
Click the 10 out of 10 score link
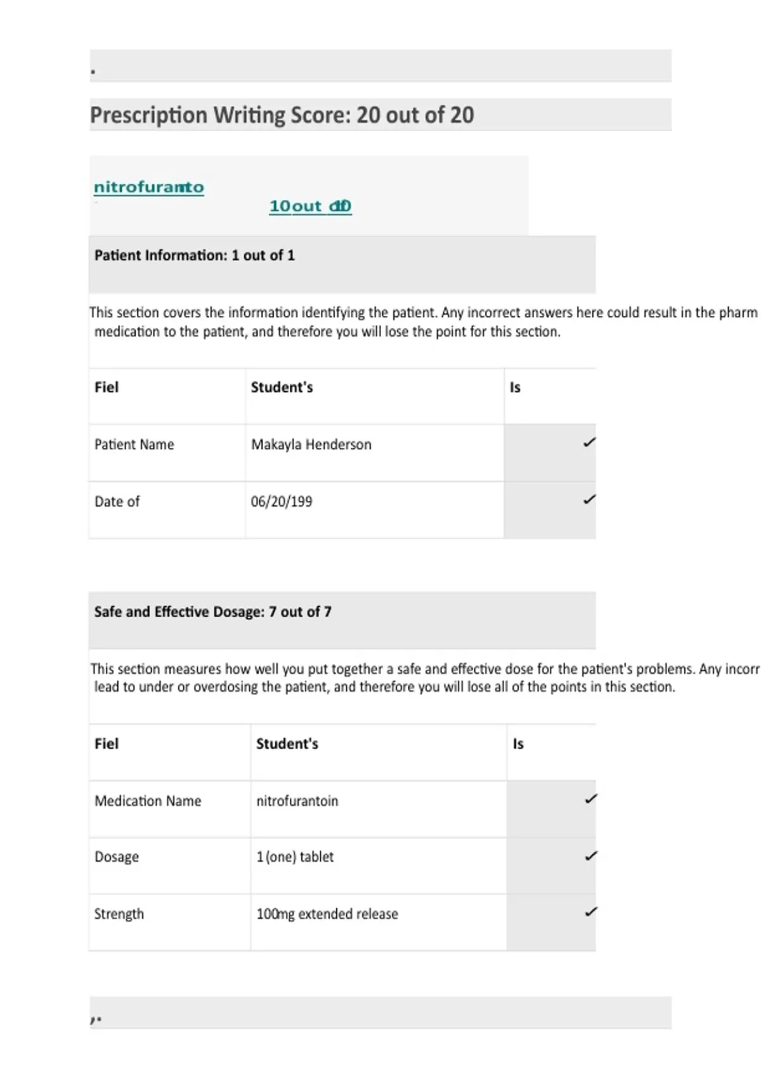310,206
